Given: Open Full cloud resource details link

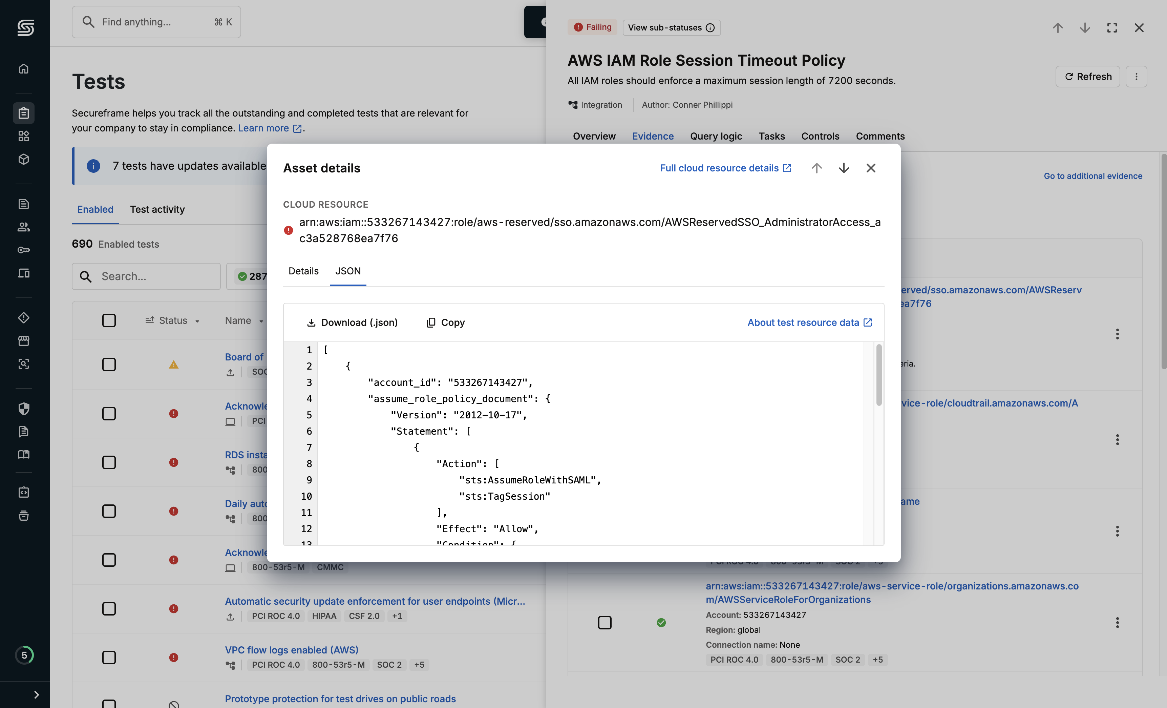Looking at the screenshot, I should [x=726, y=168].
